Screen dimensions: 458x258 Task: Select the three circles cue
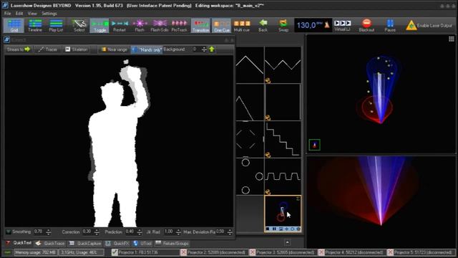(250, 177)
